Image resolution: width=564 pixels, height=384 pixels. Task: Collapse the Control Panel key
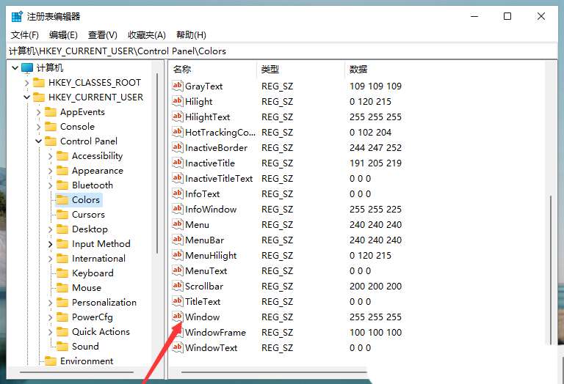pos(38,141)
